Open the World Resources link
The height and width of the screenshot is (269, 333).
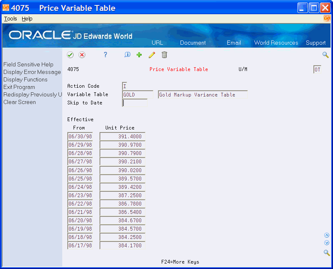pos(276,43)
